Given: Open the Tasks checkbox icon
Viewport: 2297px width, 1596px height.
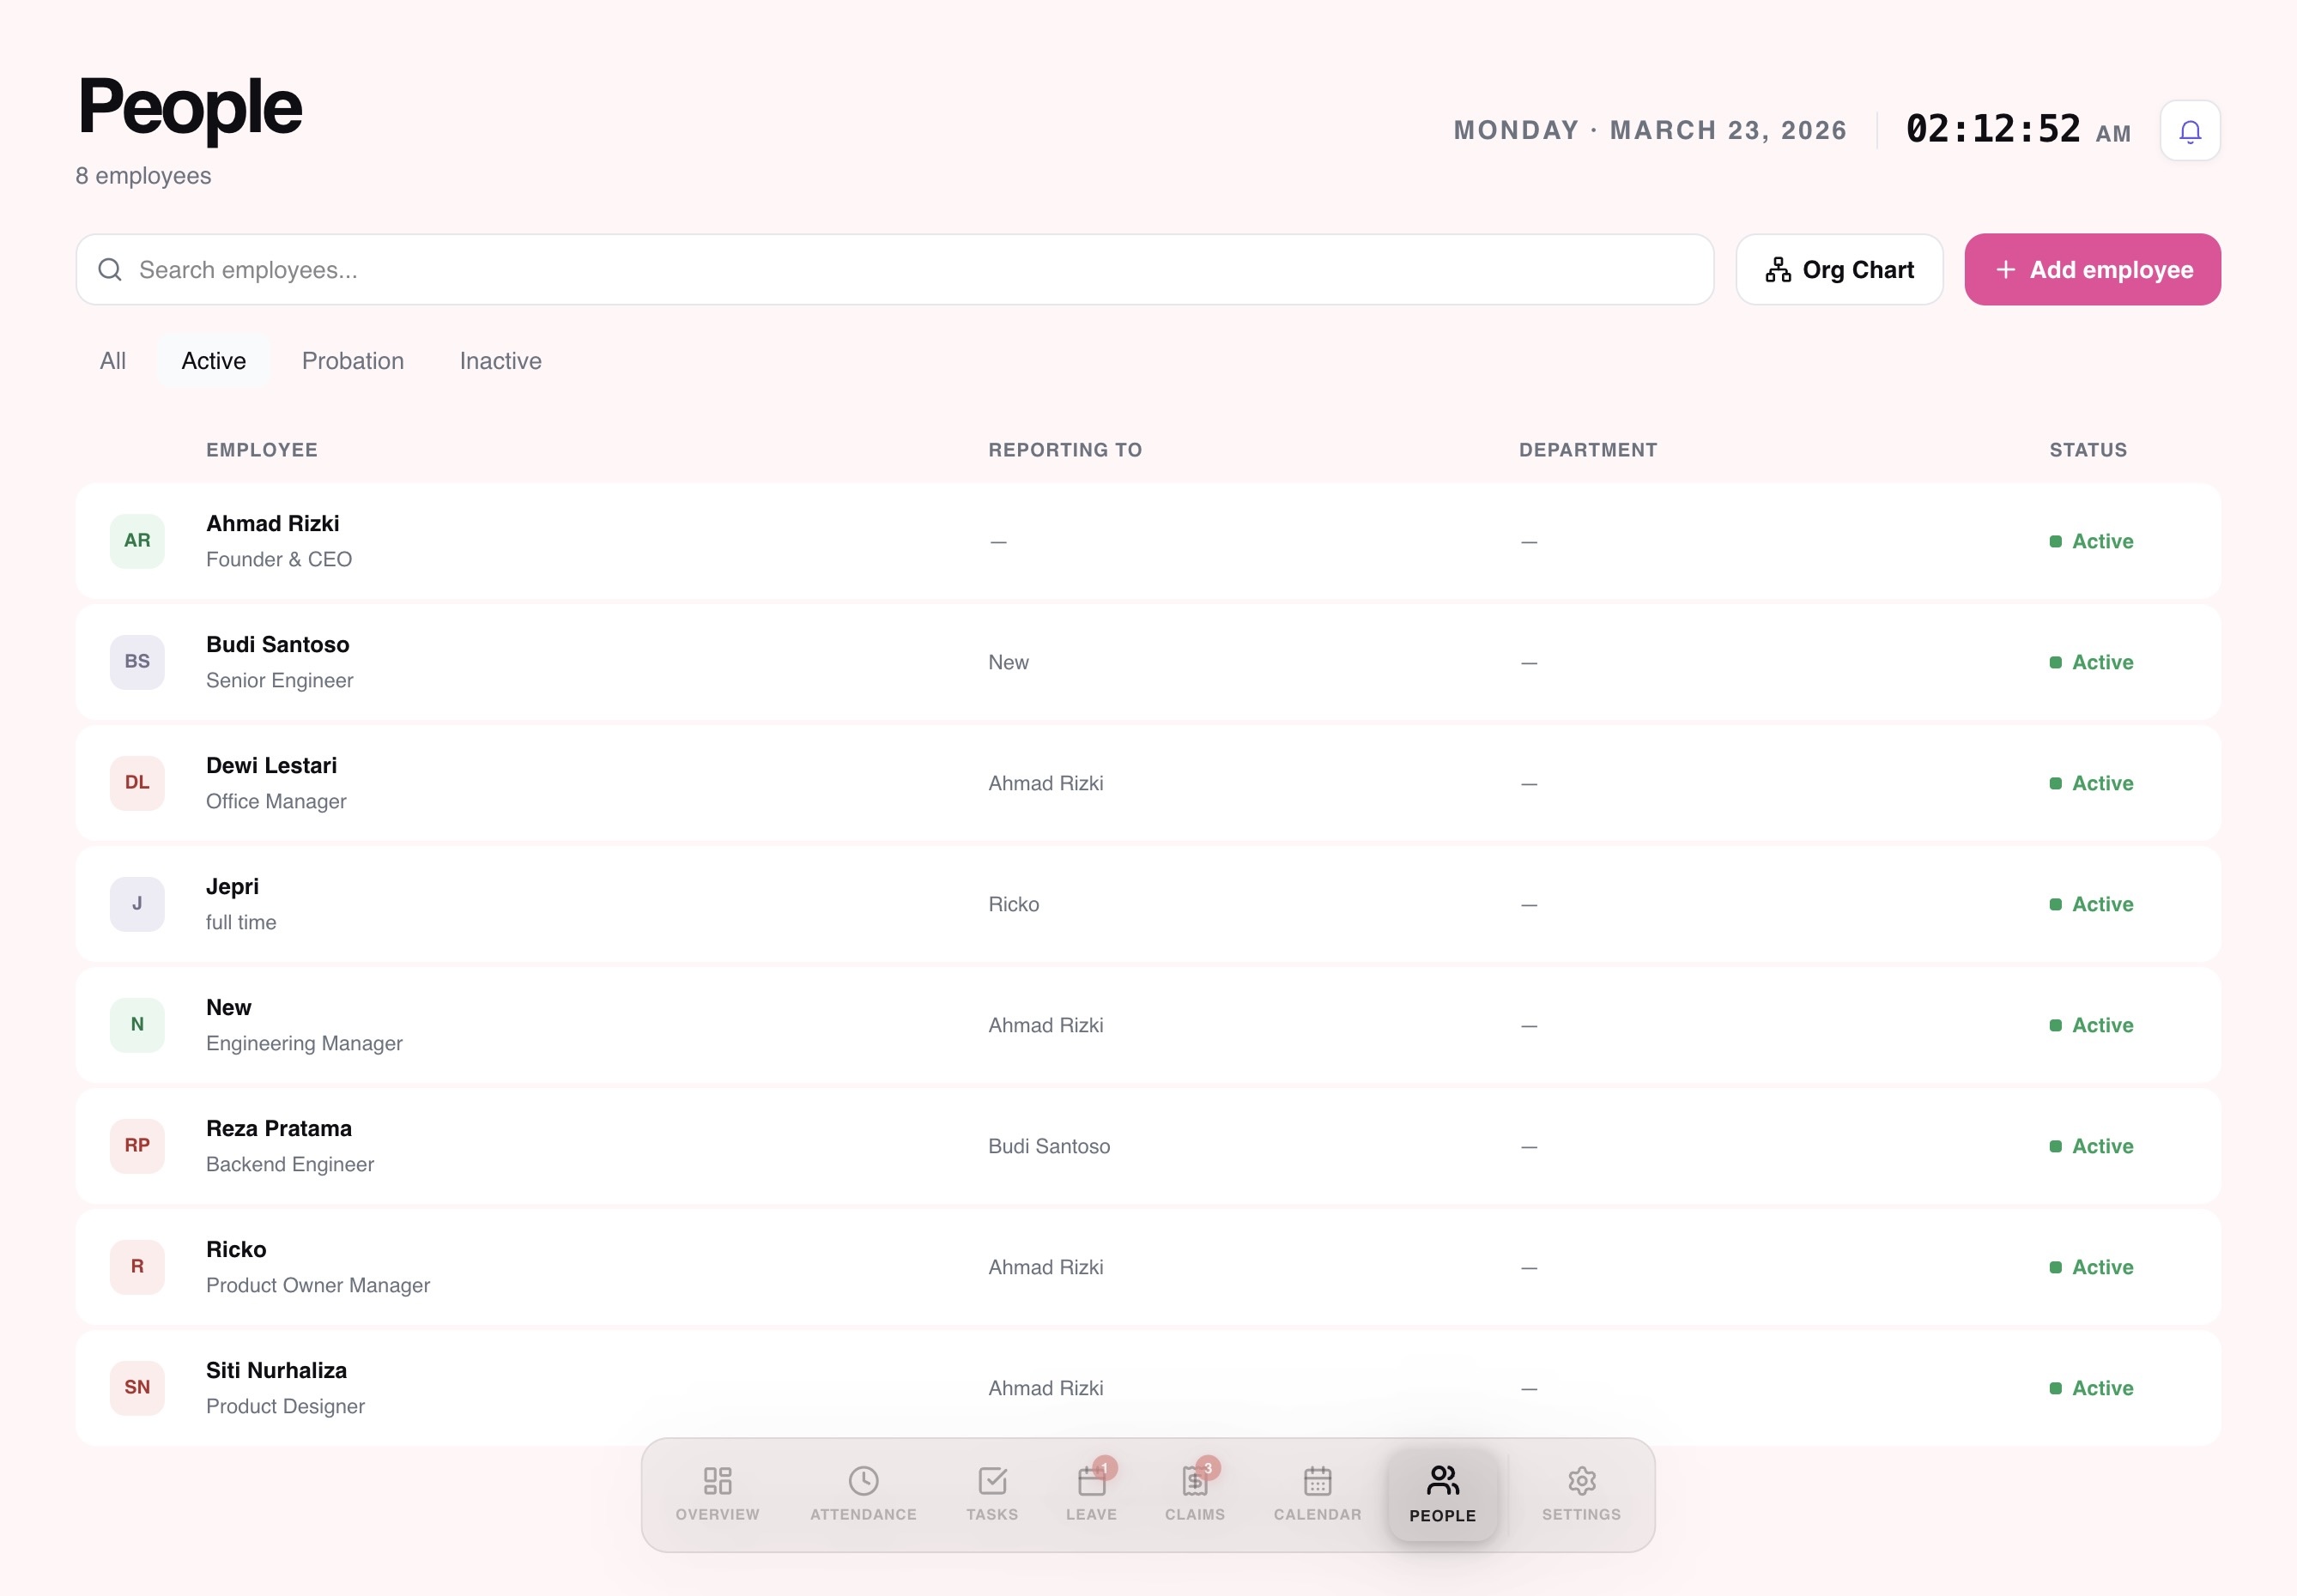Looking at the screenshot, I should tap(991, 1481).
